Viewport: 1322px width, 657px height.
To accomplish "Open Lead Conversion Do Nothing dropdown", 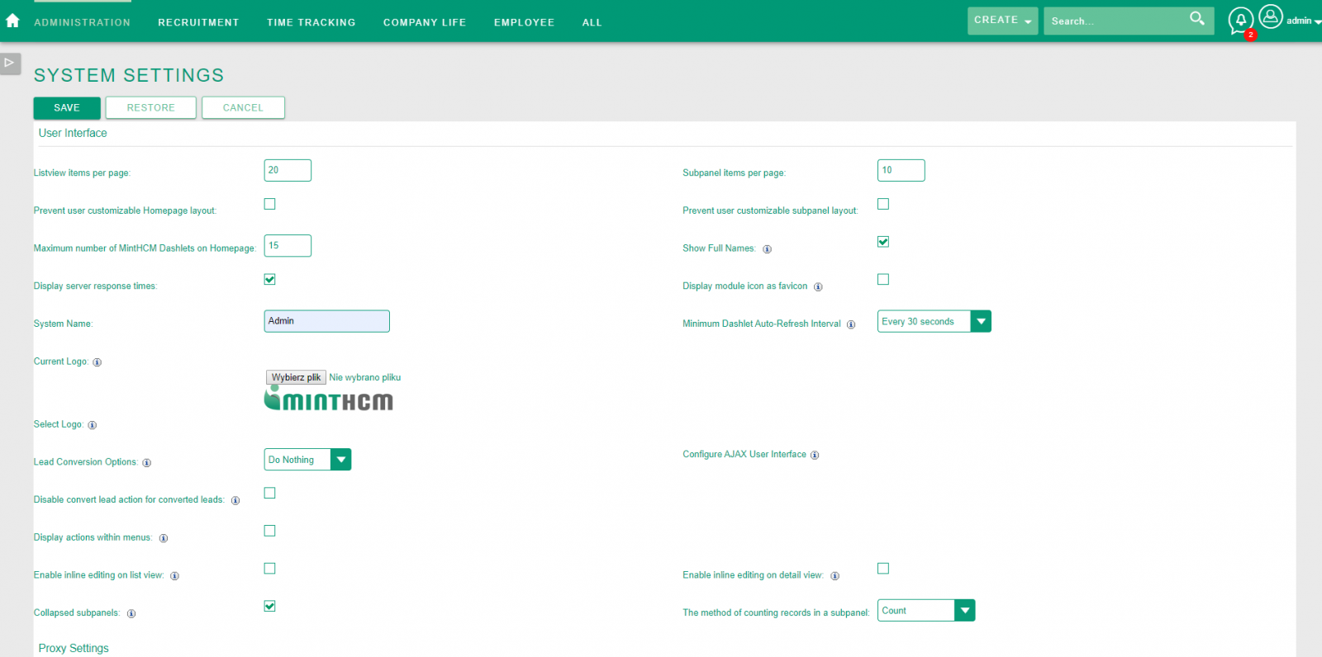I will click(307, 460).
